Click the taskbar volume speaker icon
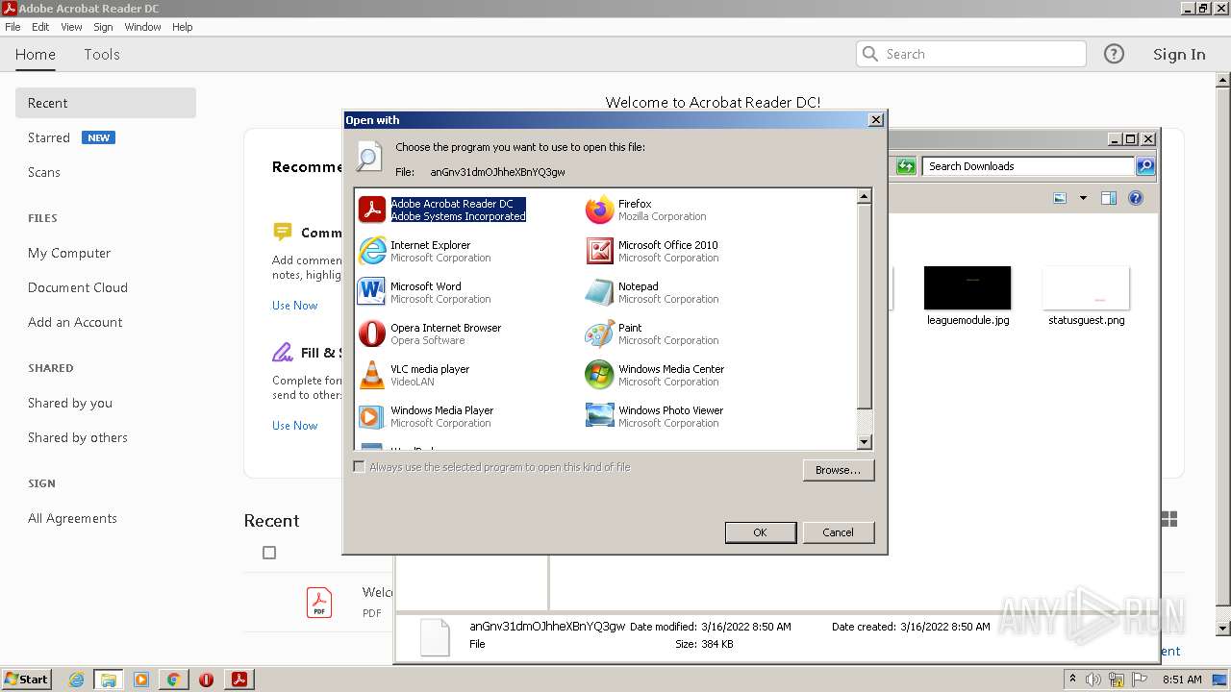The width and height of the screenshot is (1231, 692). click(1093, 680)
